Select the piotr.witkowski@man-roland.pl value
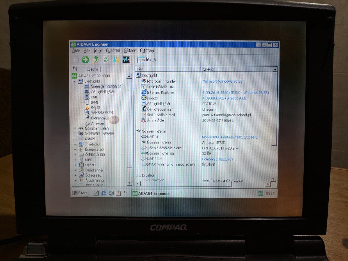This screenshot has width=348, height=261. [x=226, y=115]
